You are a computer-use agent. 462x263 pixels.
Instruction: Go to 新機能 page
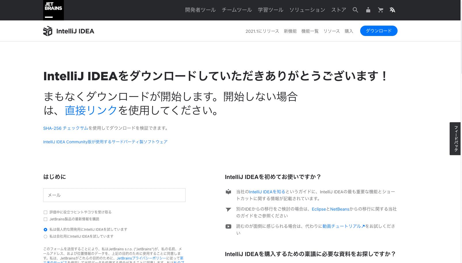(290, 31)
